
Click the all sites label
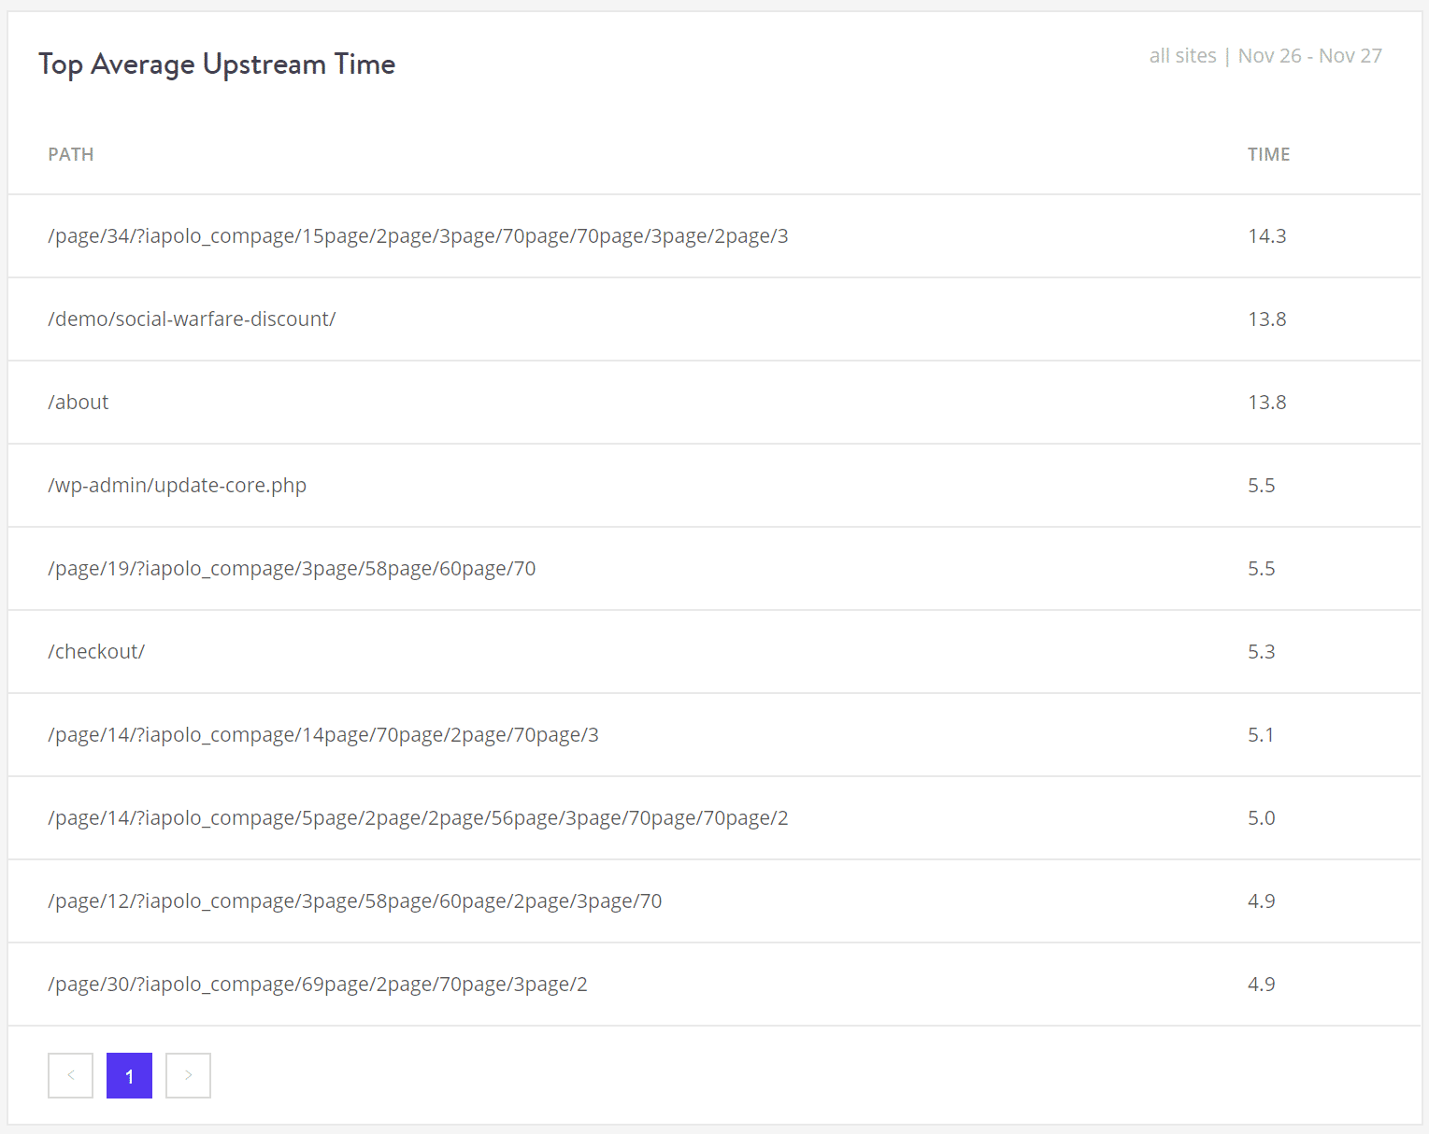pyautogui.click(x=1182, y=56)
